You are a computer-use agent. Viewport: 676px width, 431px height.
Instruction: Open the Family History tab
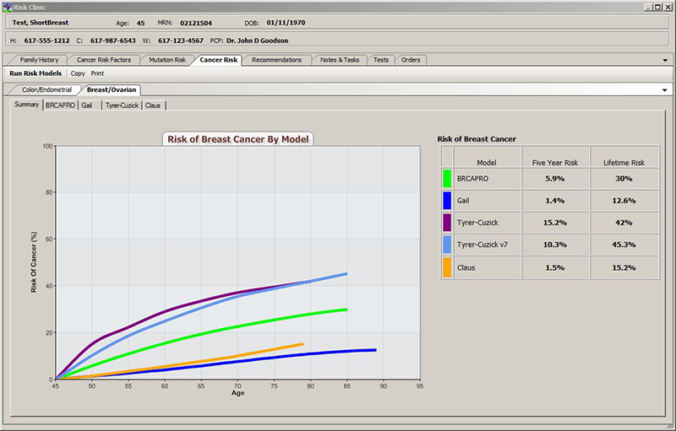(x=39, y=60)
